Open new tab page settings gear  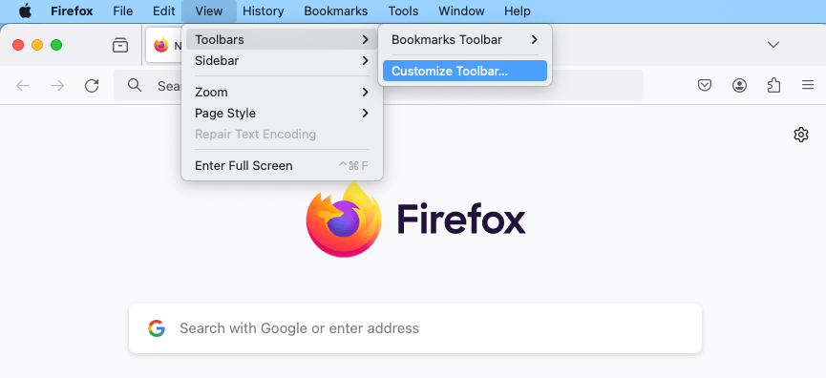[801, 135]
